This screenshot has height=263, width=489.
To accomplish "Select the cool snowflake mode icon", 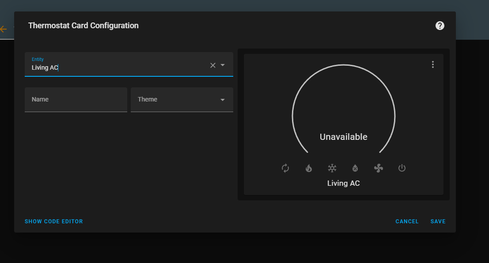I will click(x=332, y=168).
